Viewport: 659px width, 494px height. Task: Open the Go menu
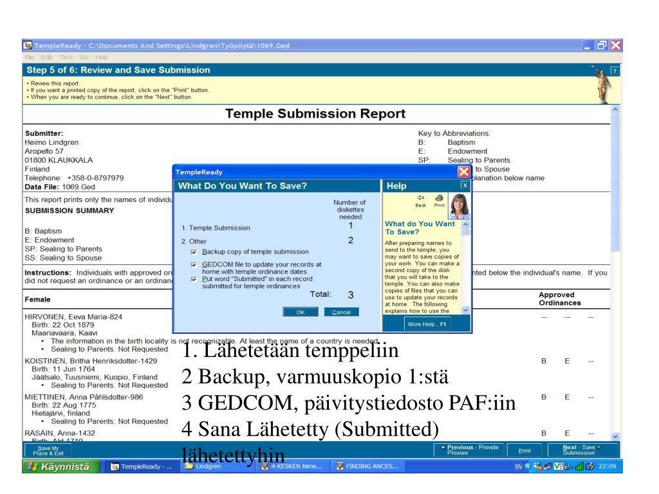84,57
